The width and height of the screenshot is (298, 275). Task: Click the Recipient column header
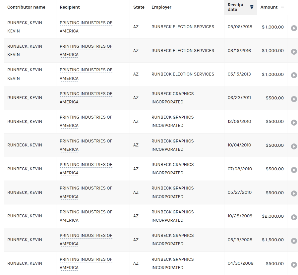coord(70,7)
